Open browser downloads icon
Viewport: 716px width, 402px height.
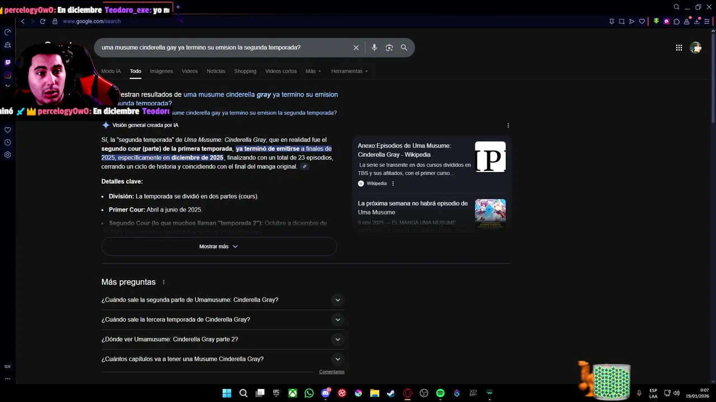[698, 21]
